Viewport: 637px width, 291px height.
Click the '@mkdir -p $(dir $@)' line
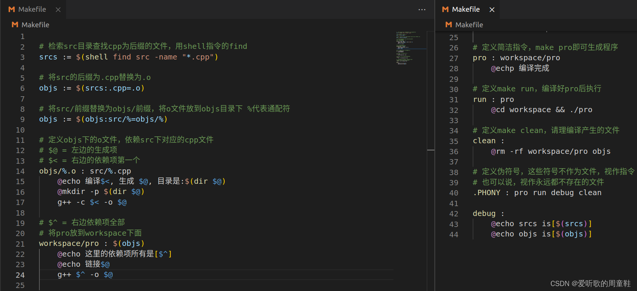[x=101, y=192]
